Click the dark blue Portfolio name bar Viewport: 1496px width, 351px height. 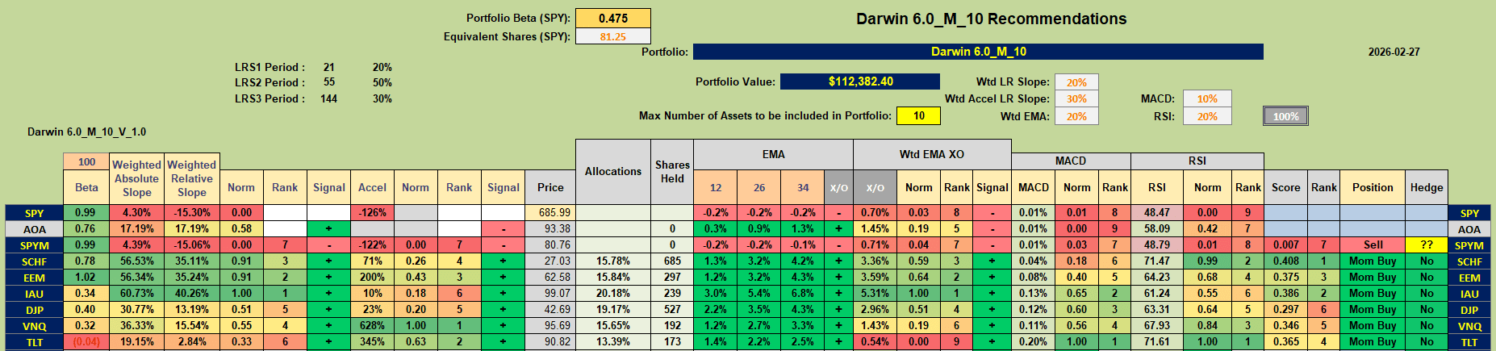pyautogui.click(x=978, y=52)
